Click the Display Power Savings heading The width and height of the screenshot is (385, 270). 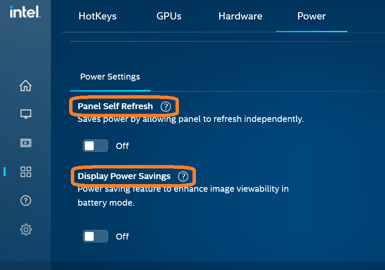pyautogui.click(x=124, y=176)
